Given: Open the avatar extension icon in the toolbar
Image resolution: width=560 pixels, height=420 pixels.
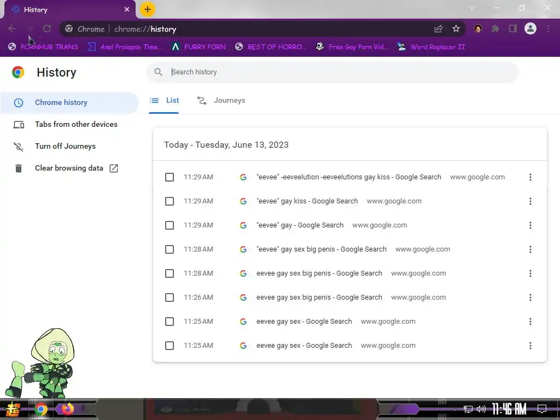Looking at the screenshot, I should 478,28.
